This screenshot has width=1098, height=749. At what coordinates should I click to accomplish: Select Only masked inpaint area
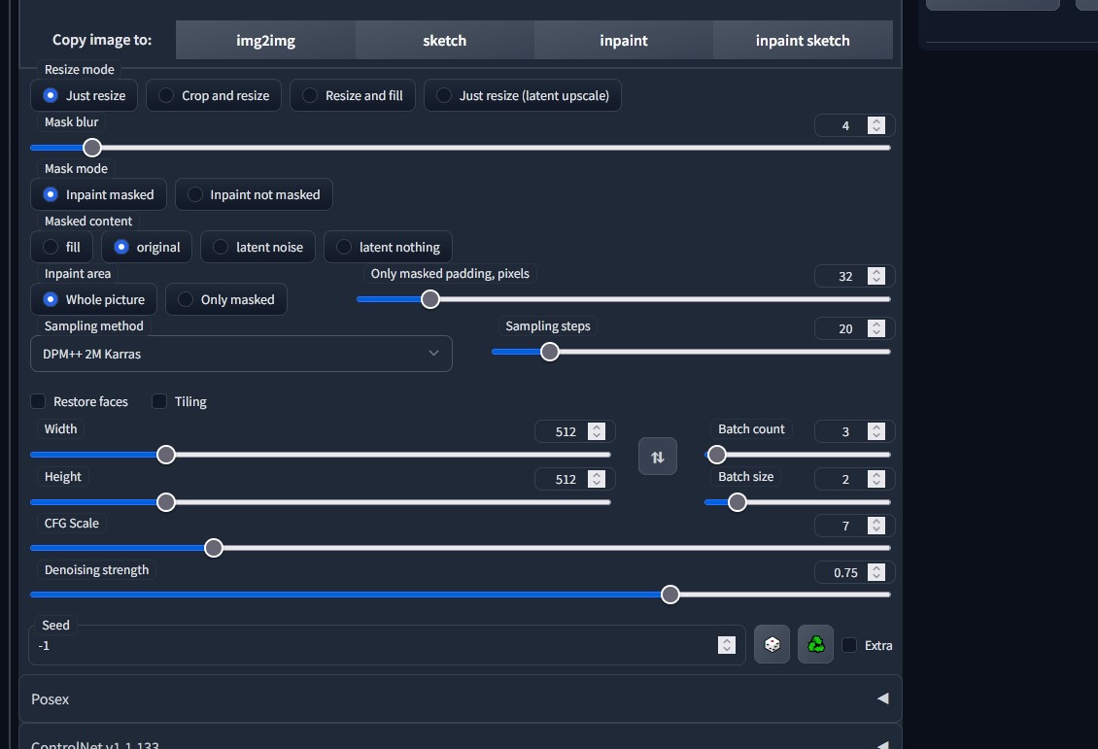226,299
